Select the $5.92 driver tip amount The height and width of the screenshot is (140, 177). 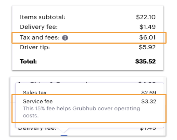click(x=147, y=47)
